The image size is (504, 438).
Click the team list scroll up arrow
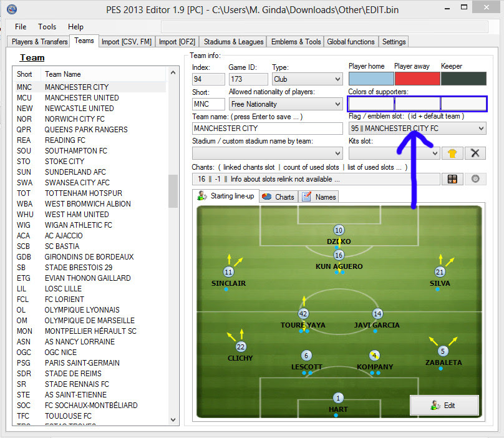click(173, 72)
